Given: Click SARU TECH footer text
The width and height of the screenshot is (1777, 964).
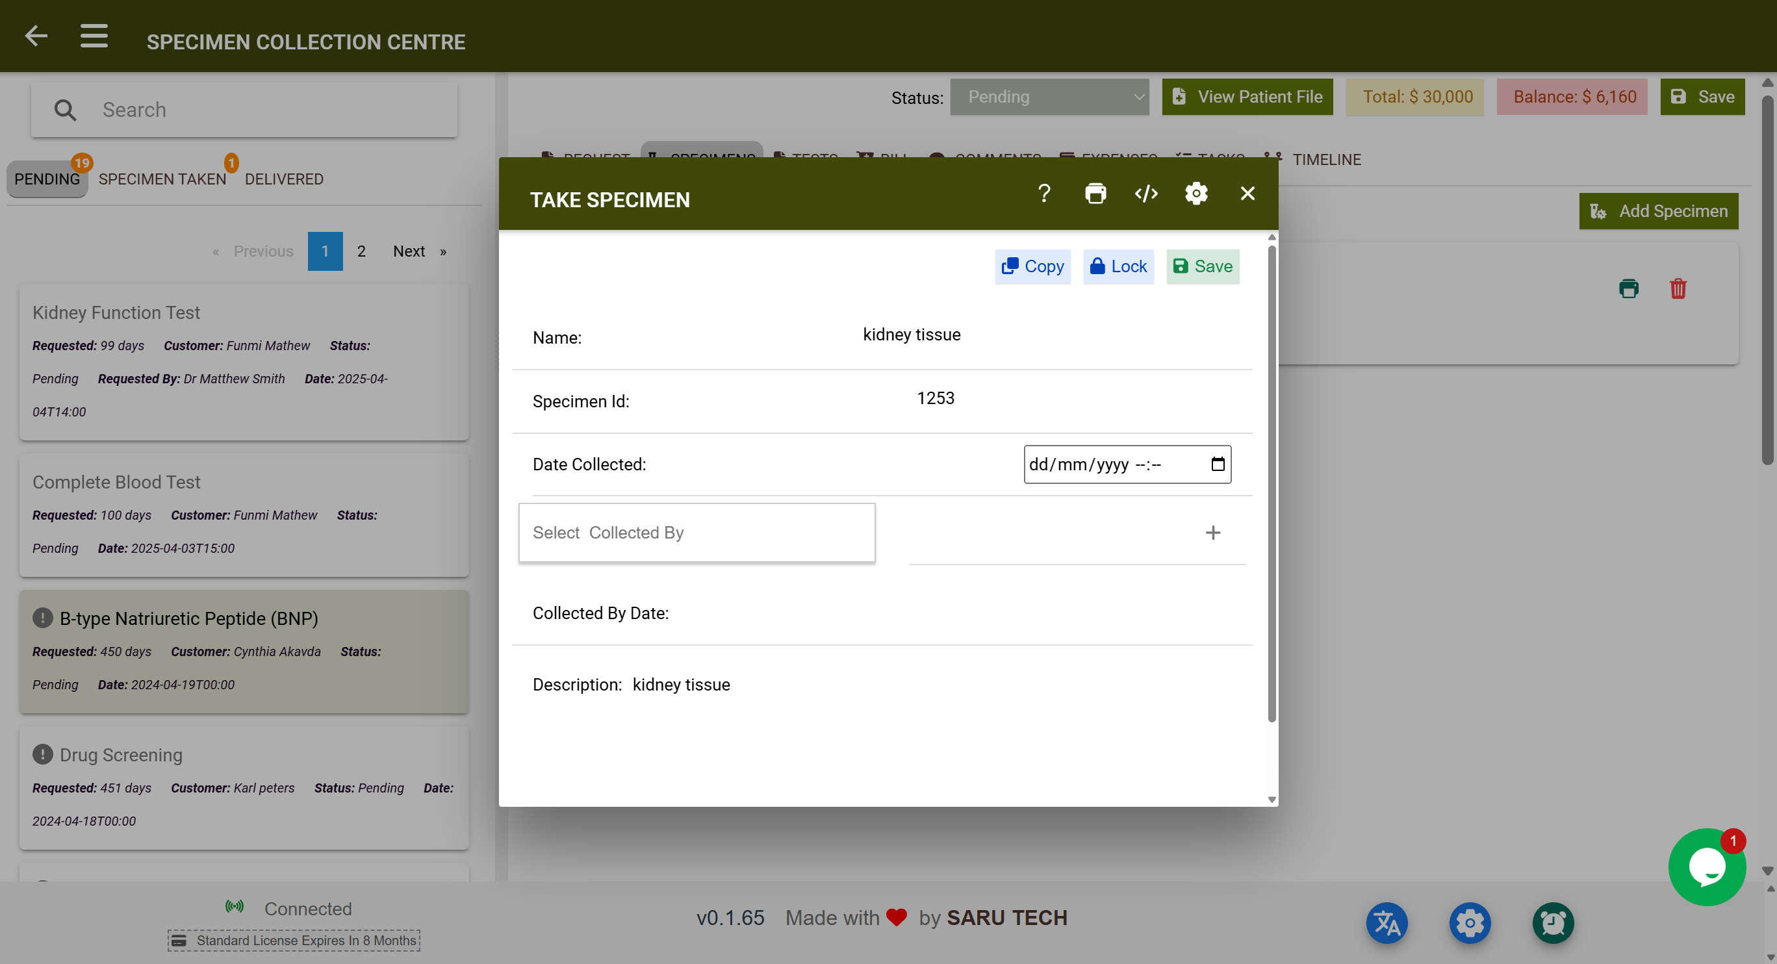Looking at the screenshot, I should [x=1006, y=918].
